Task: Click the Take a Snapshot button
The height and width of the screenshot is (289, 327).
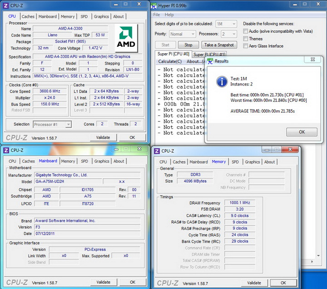Action: [219, 45]
